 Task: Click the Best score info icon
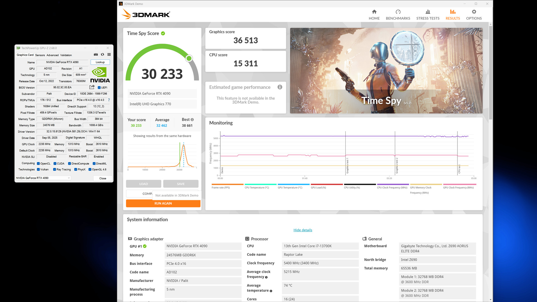pyautogui.click(x=192, y=120)
